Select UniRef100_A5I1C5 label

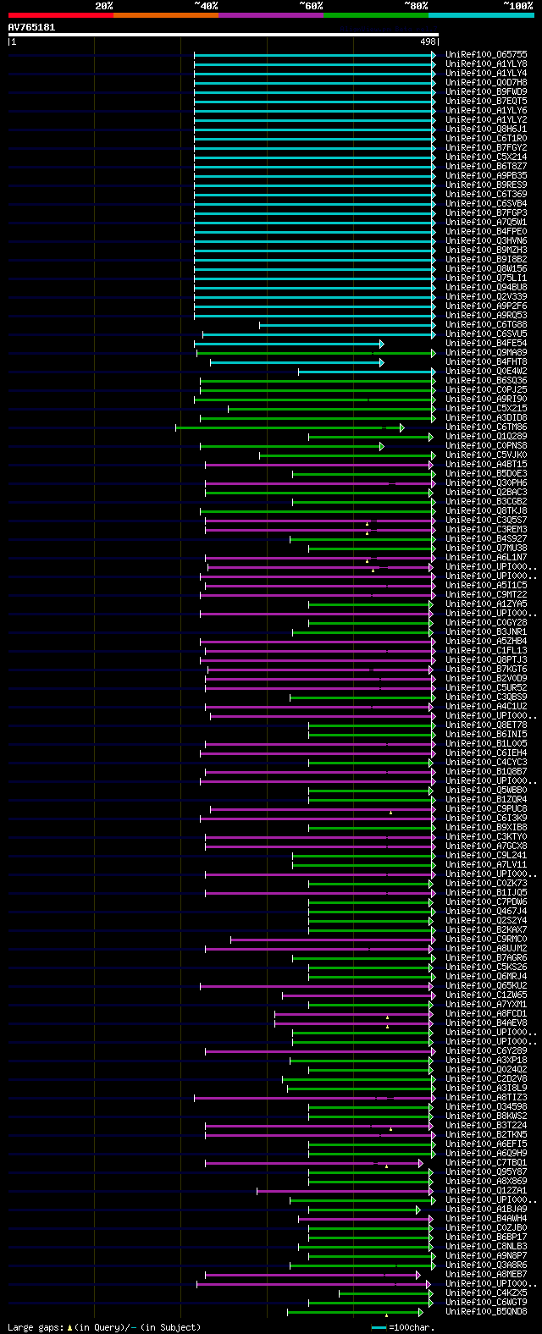coord(487,586)
